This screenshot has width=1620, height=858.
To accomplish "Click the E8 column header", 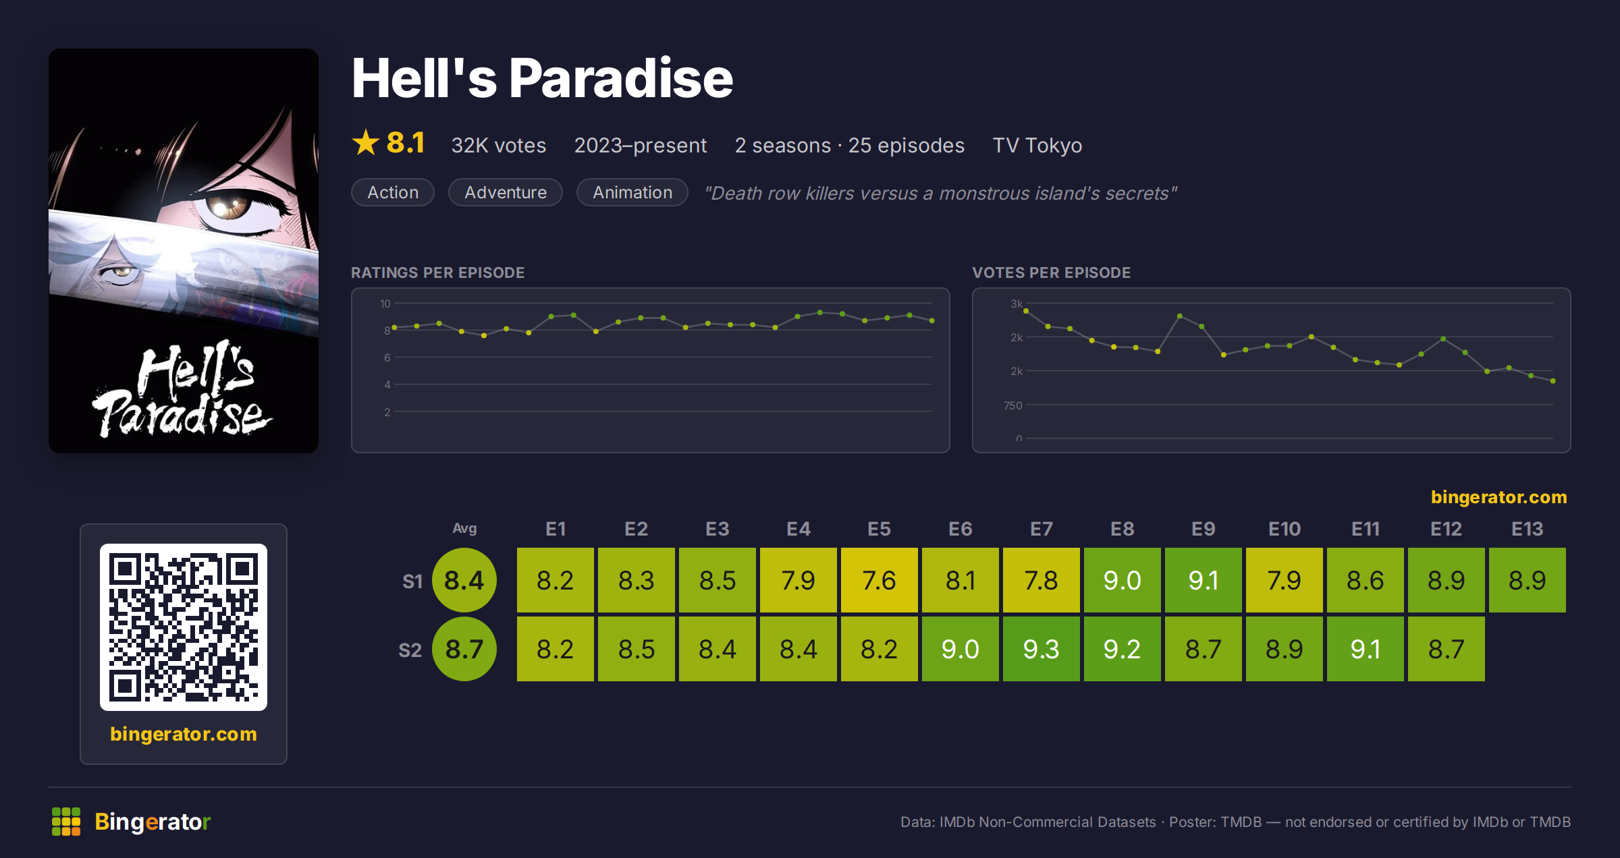I will 1123,529.
